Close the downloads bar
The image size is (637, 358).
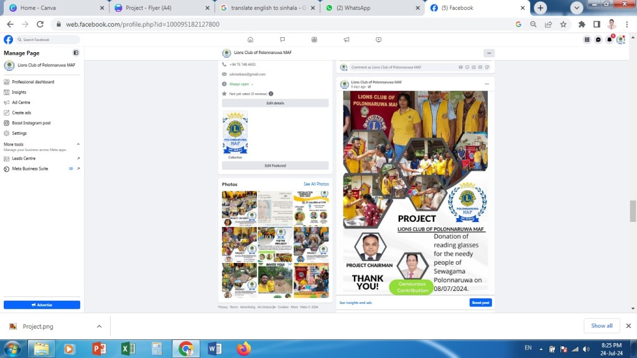tap(628, 326)
